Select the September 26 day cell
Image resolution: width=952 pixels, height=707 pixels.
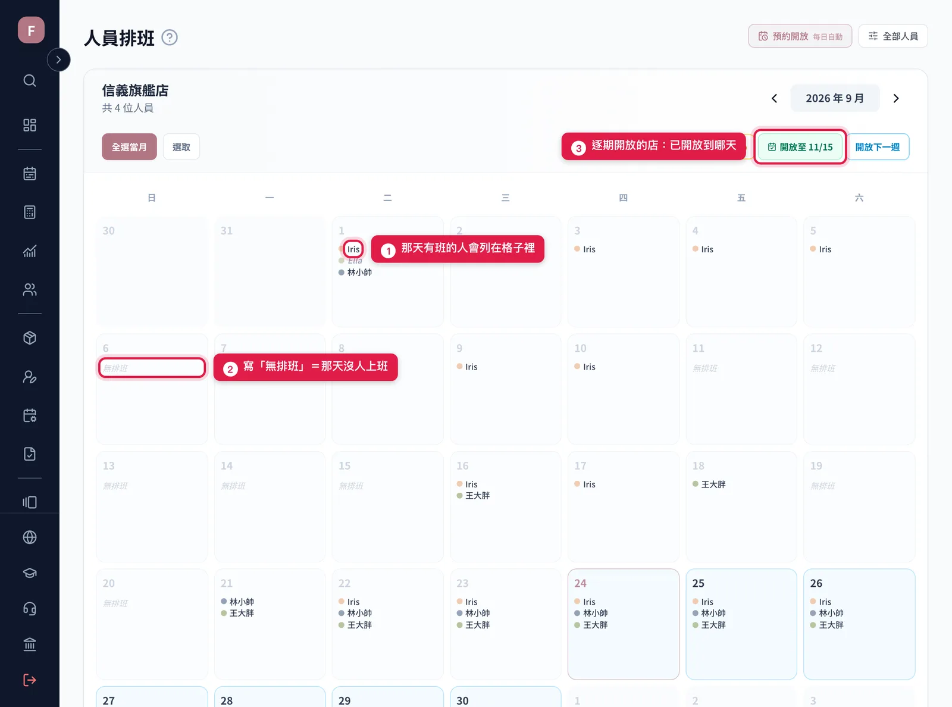click(x=859, y=624)
